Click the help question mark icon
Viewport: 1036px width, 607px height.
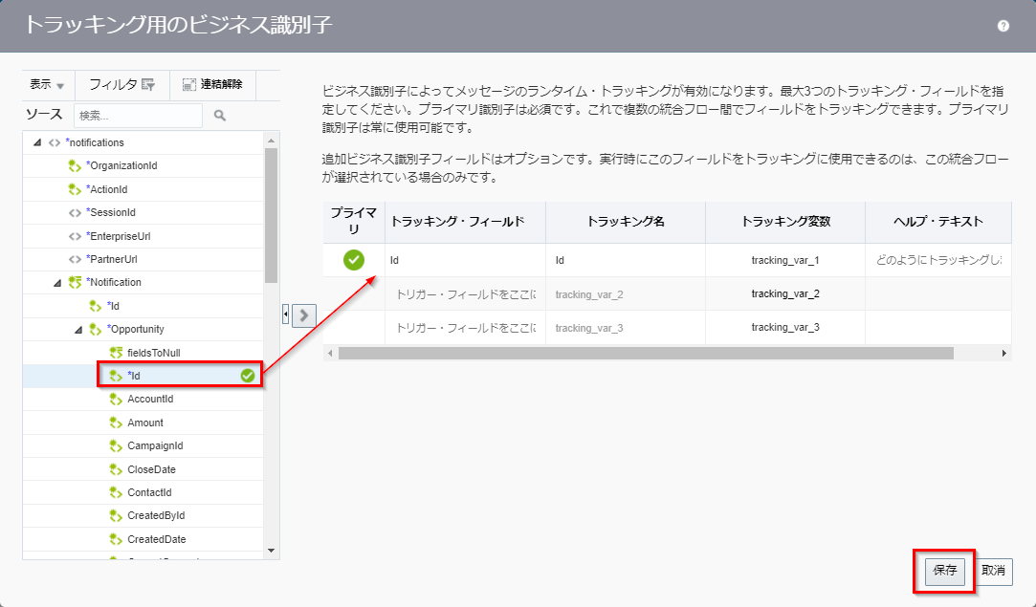click(1003, 26)
